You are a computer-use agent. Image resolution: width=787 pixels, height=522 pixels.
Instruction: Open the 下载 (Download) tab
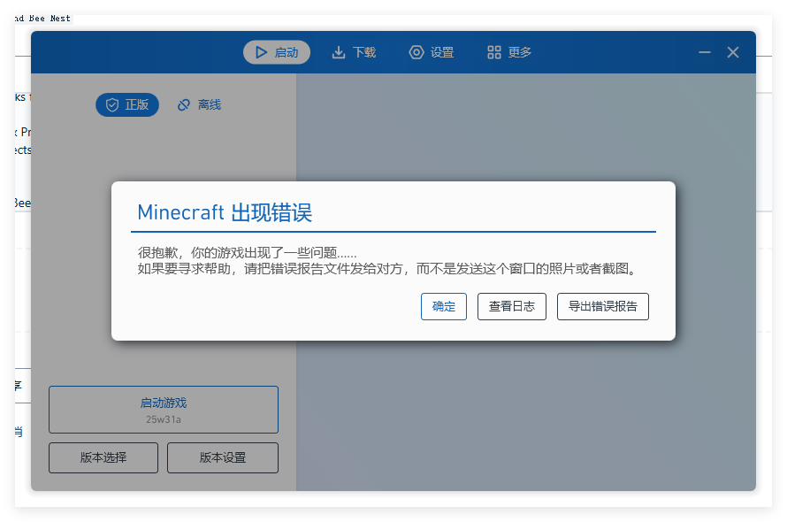pos(354,52)
